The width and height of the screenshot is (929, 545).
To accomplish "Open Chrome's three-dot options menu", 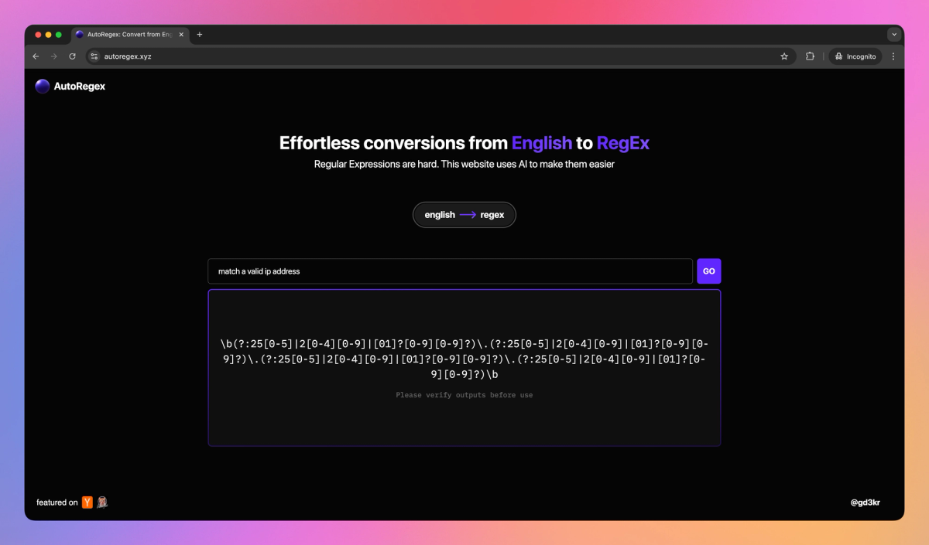I will [x=893, y=56].
